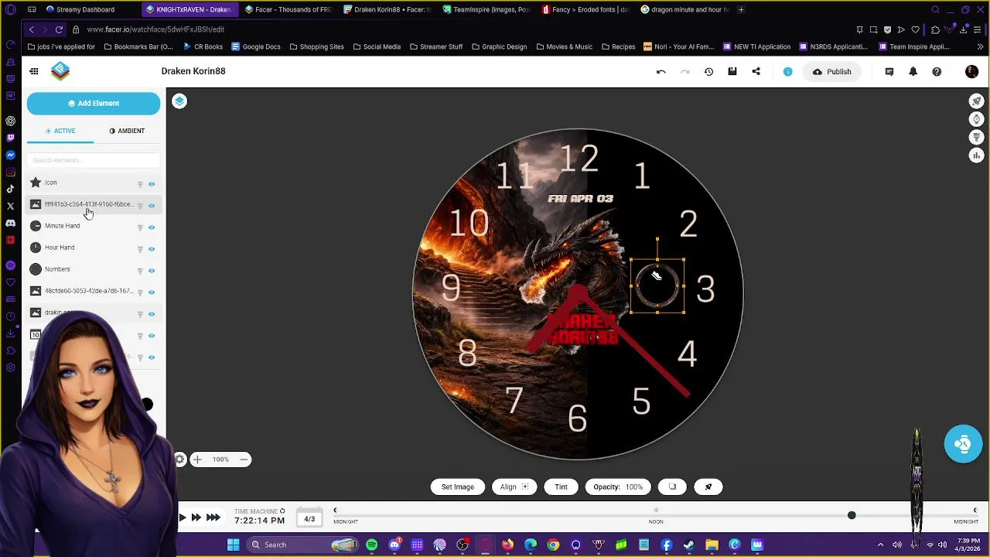Open the apps grid menu icon
Screen dimensions: 990x557
tap(34, 71)
